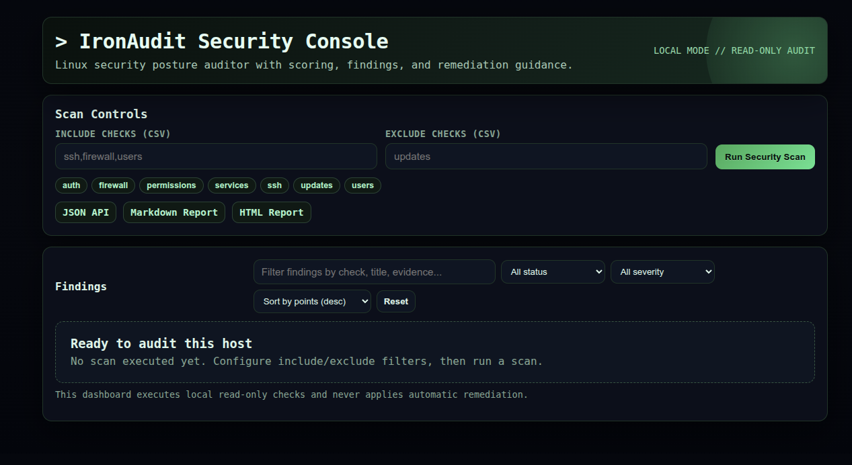
Task: Click the IronAudit Security Console title
Action: [222, 42]
